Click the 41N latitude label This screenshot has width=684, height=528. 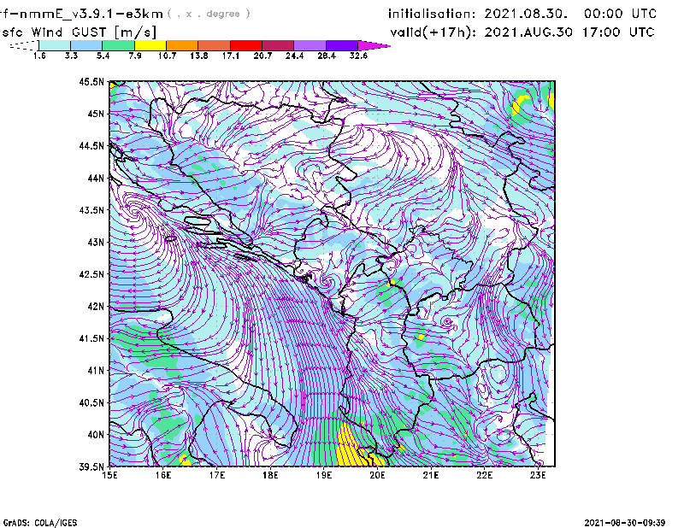96,371
